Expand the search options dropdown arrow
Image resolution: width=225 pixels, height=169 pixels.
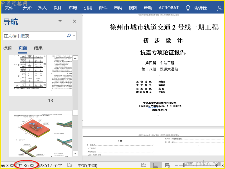[74, 36]
